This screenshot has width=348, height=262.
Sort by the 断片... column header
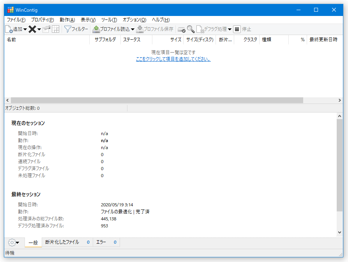tap(225, 40)
